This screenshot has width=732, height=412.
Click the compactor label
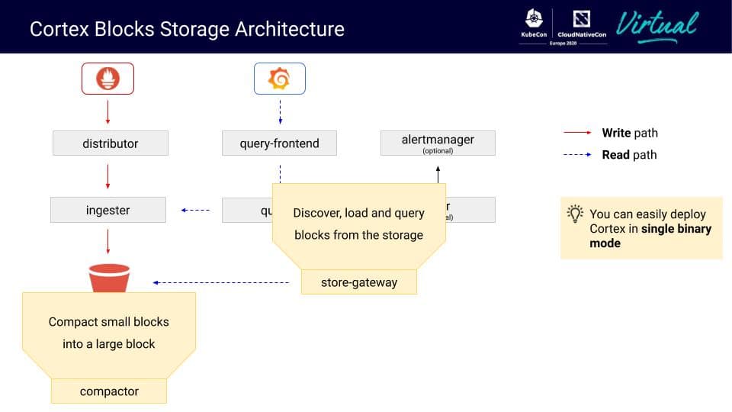coord(109,391)
